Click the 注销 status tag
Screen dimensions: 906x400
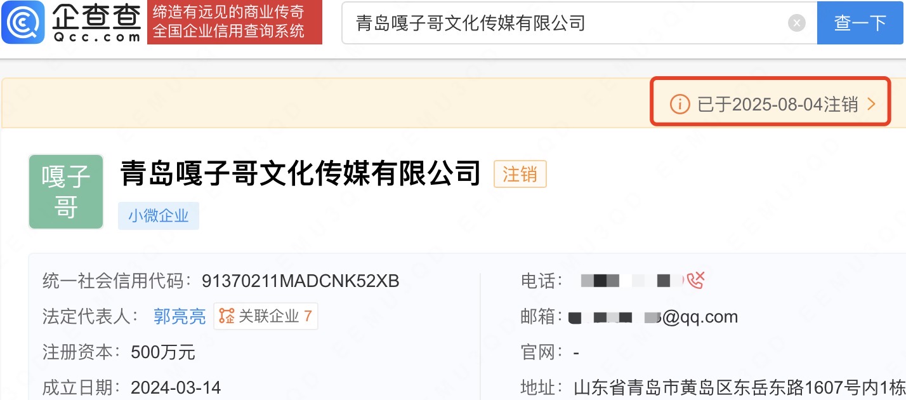tap(520, 174)
